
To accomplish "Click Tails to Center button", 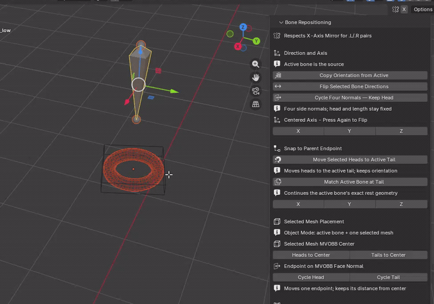I will 388,255.
